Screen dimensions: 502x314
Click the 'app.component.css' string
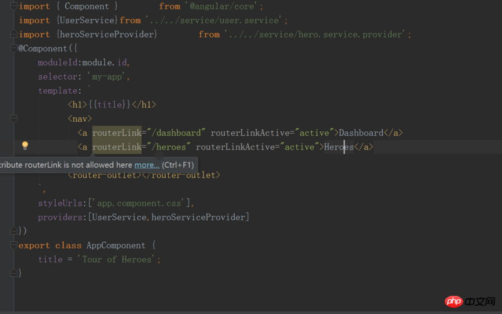tap(139, 203)
